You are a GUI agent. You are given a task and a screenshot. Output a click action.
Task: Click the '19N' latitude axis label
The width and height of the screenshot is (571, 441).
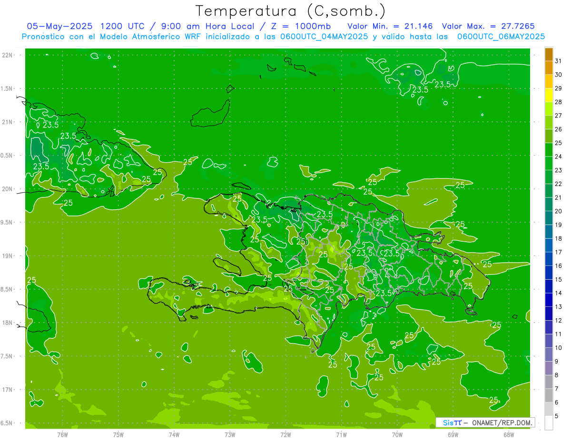(x=7, y=256)
